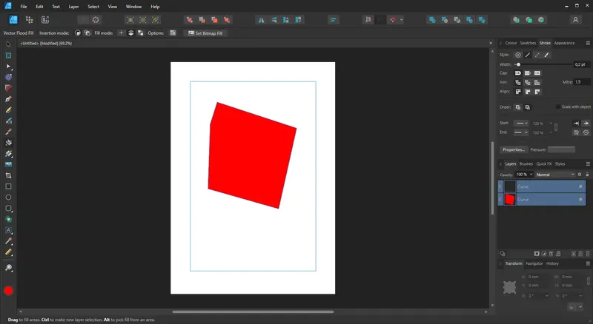This screenshot has height=324, width=593.
Task: Open the Layers panel options menu
Action: coord(588,164)
